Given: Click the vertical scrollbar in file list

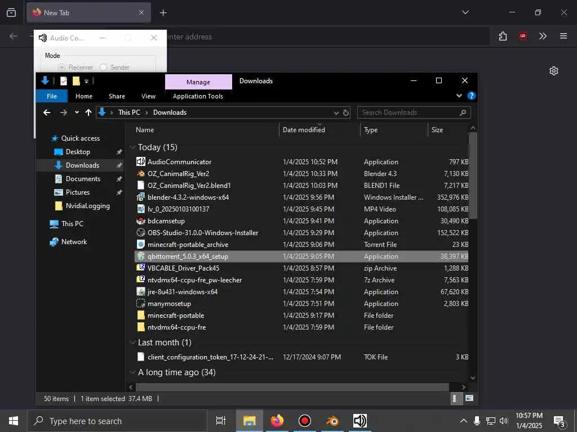Looking at the screenshot, I should (x=473, y=175).
